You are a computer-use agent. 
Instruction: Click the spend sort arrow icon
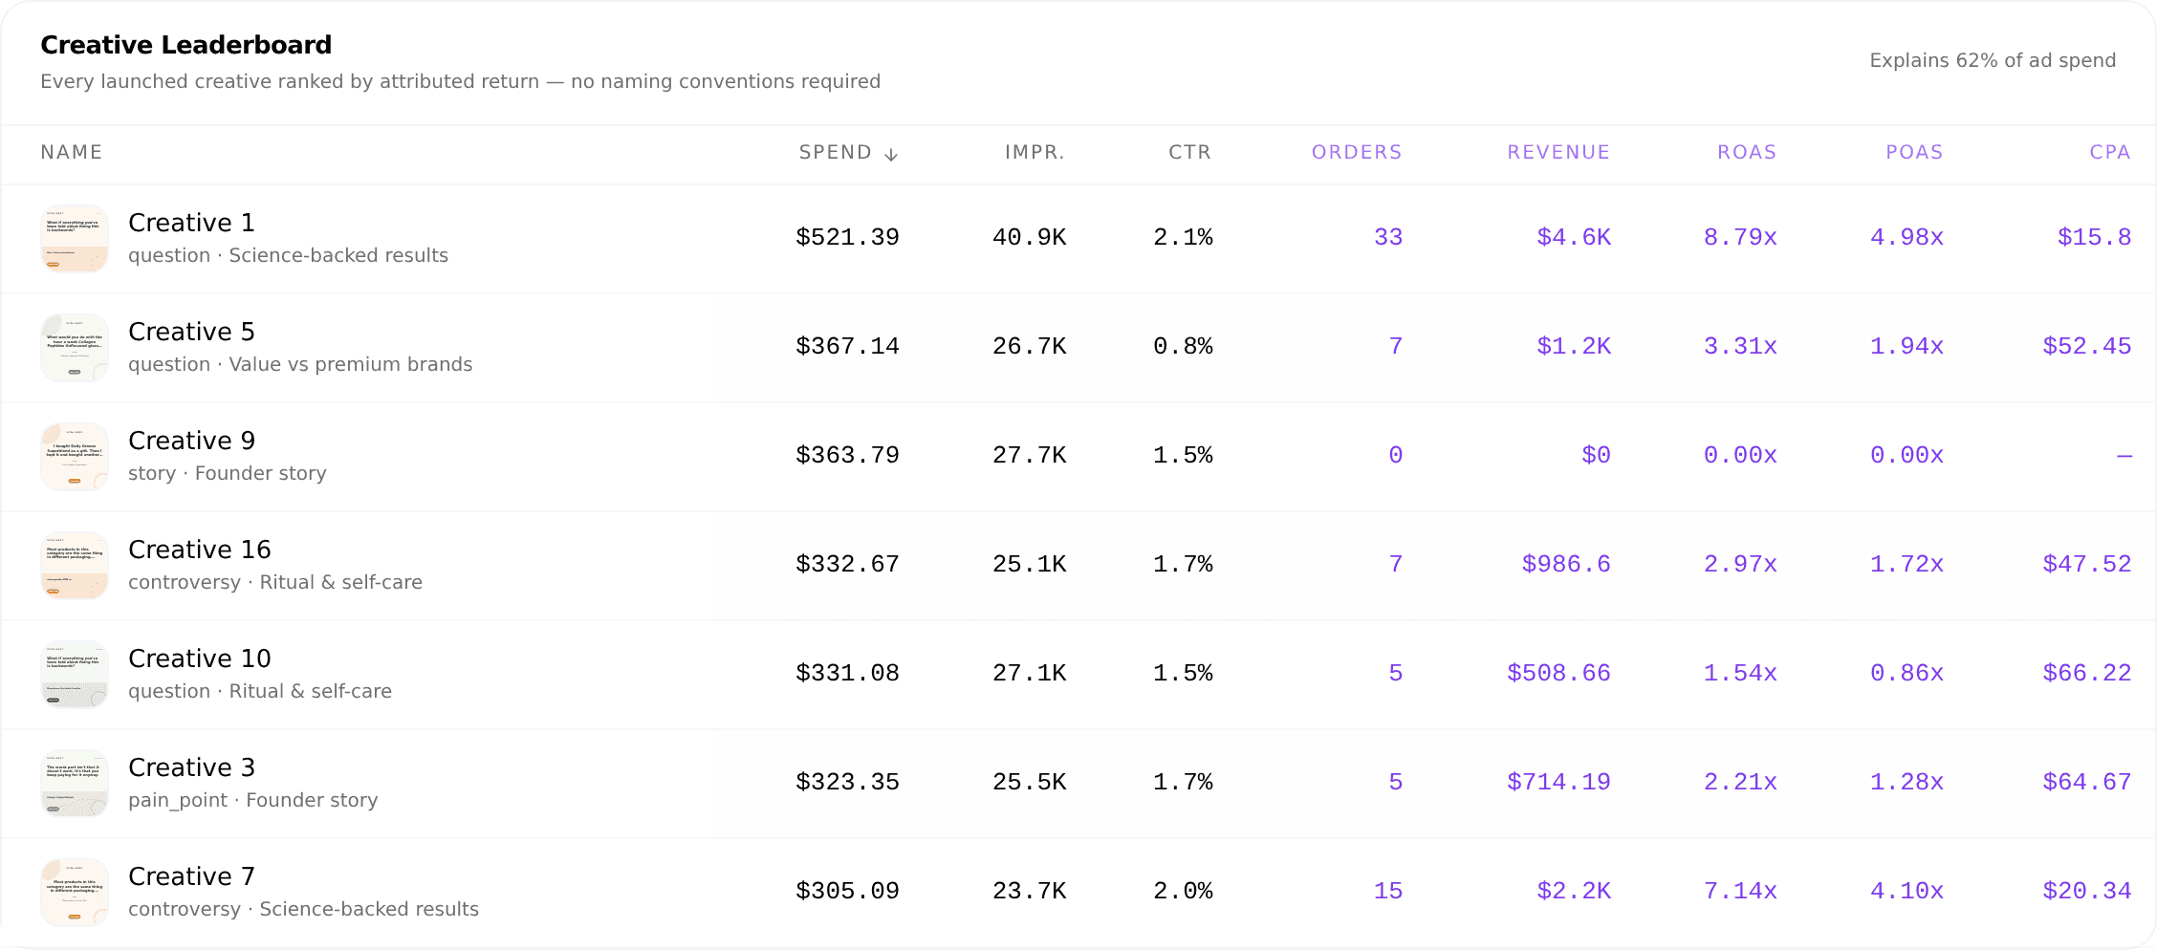(891, 154)
